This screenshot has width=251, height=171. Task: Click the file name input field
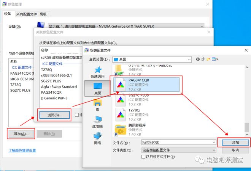tap(177, 142)
